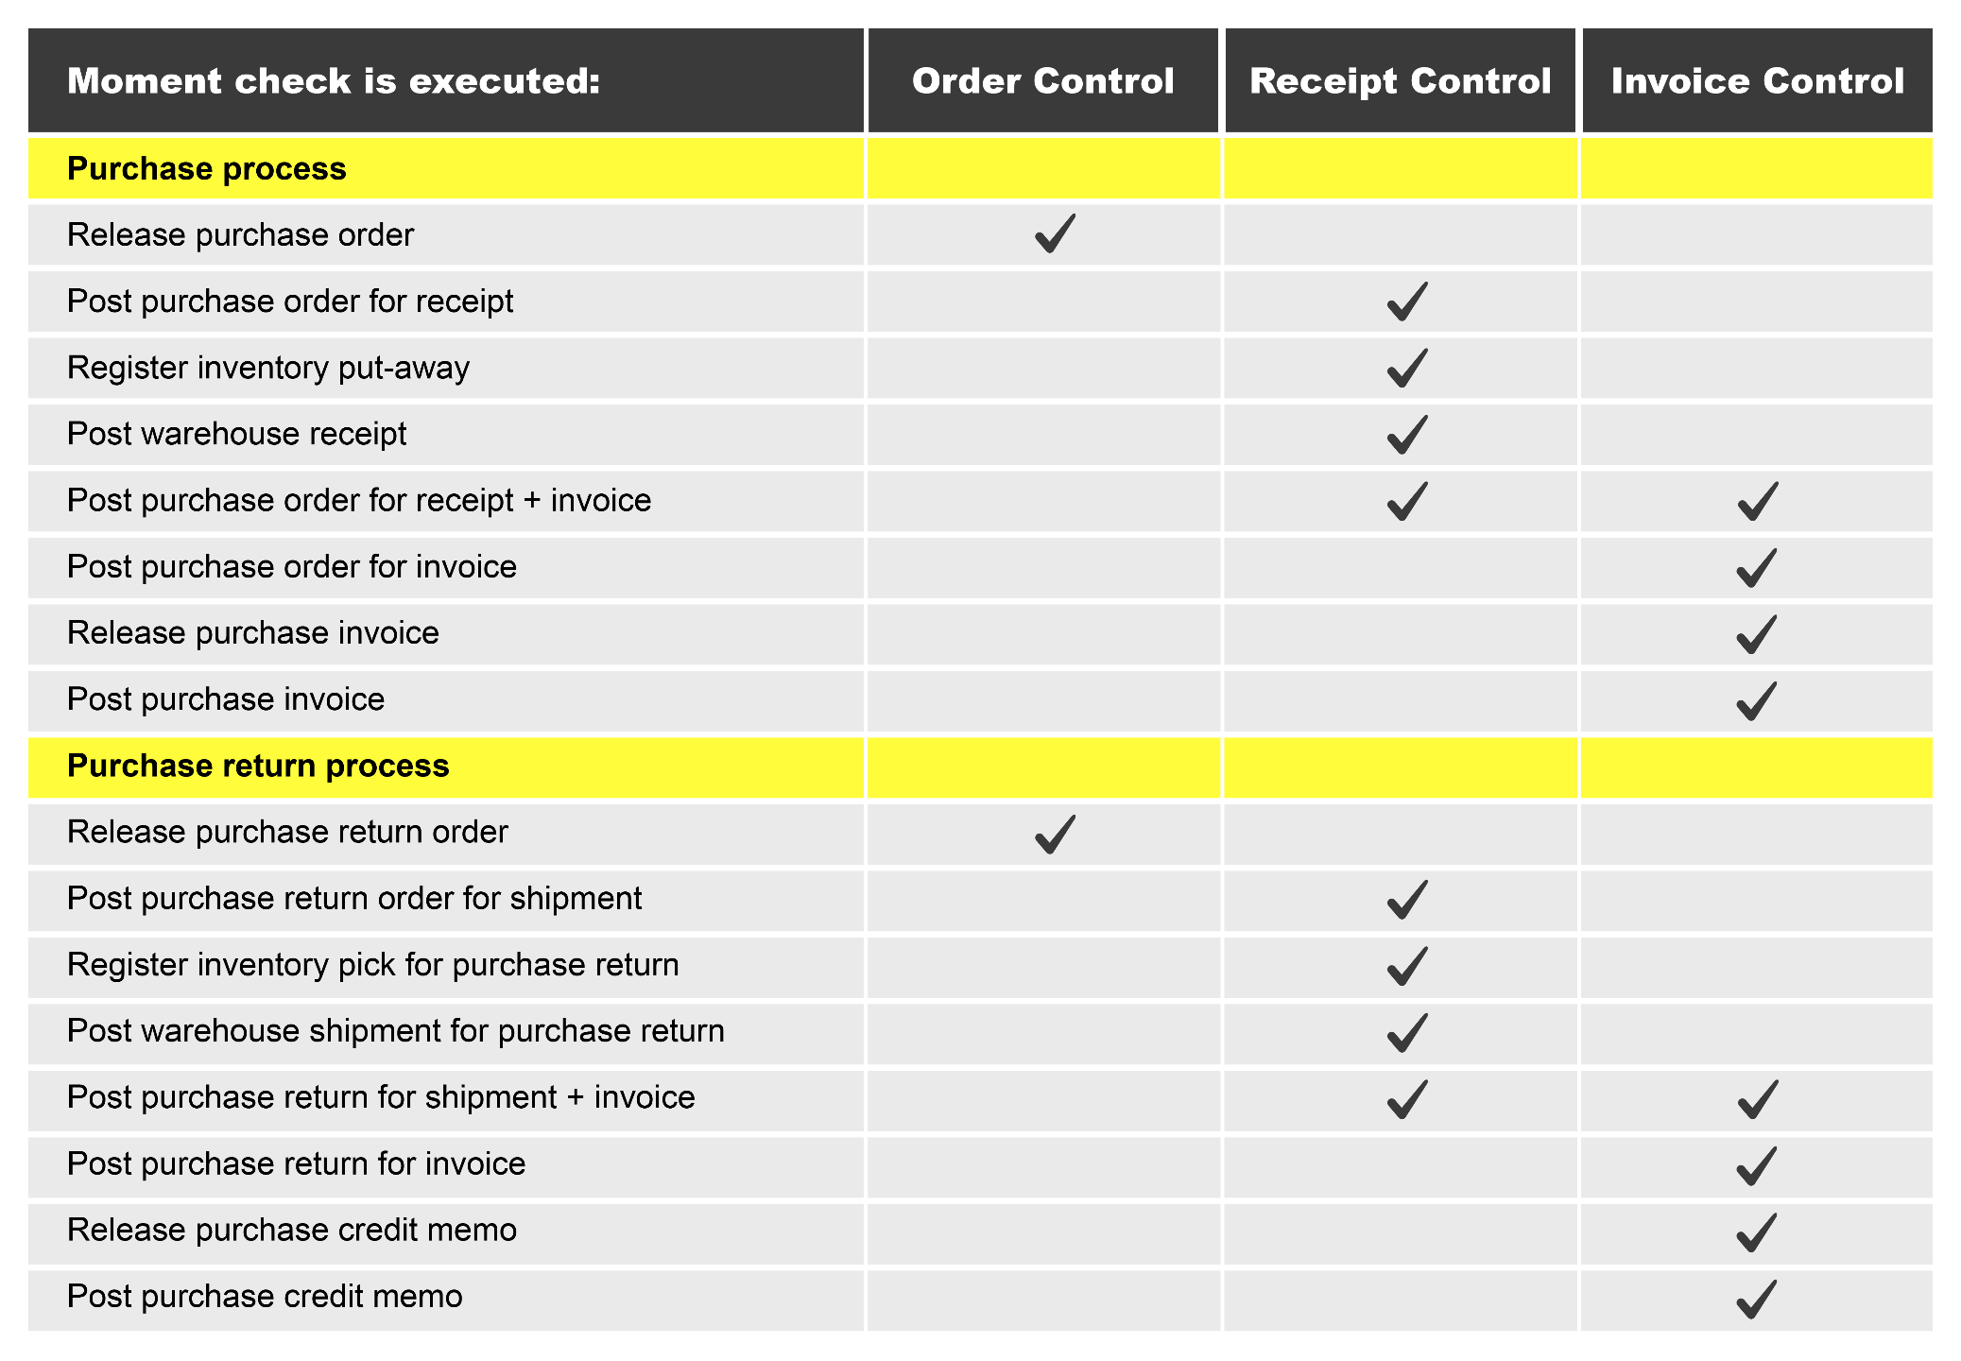1961x1361 pixels.
Task: Click Invoice Control checkmark for Release purchase invoice
Action: tap(1757, 634)
